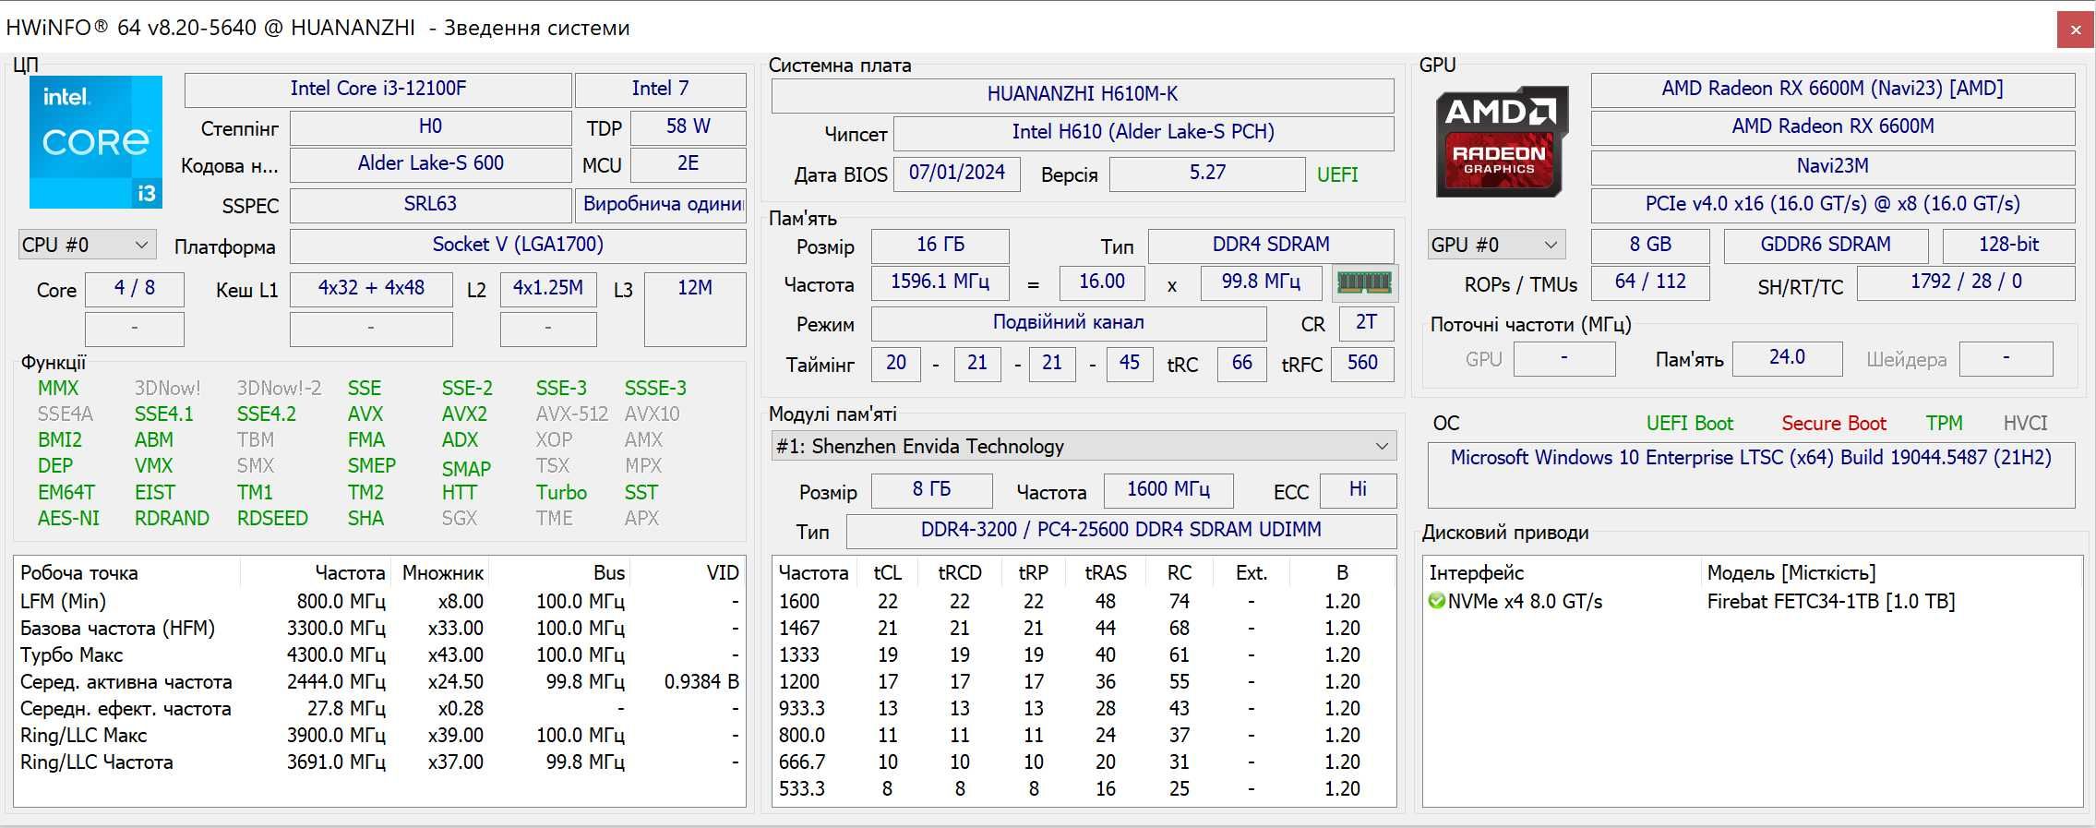
Task: Click the MCU value 2E
Action: 688,164
